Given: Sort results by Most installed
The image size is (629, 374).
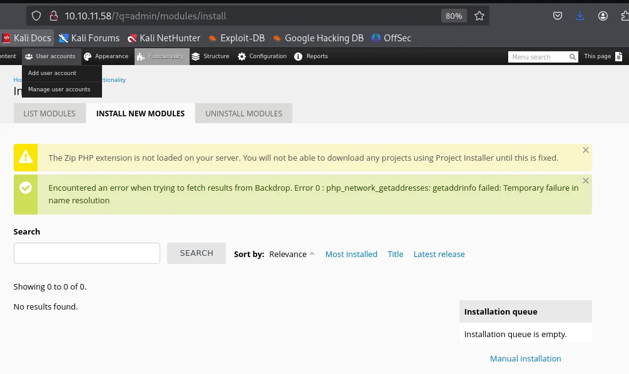Looking at the screenshot, I should [x=351, y=254].
